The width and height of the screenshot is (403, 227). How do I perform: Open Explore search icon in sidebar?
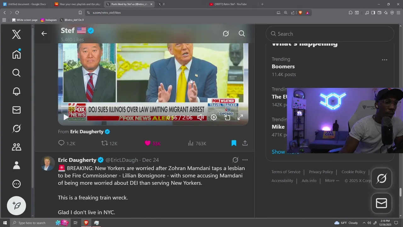click(16, 73)
